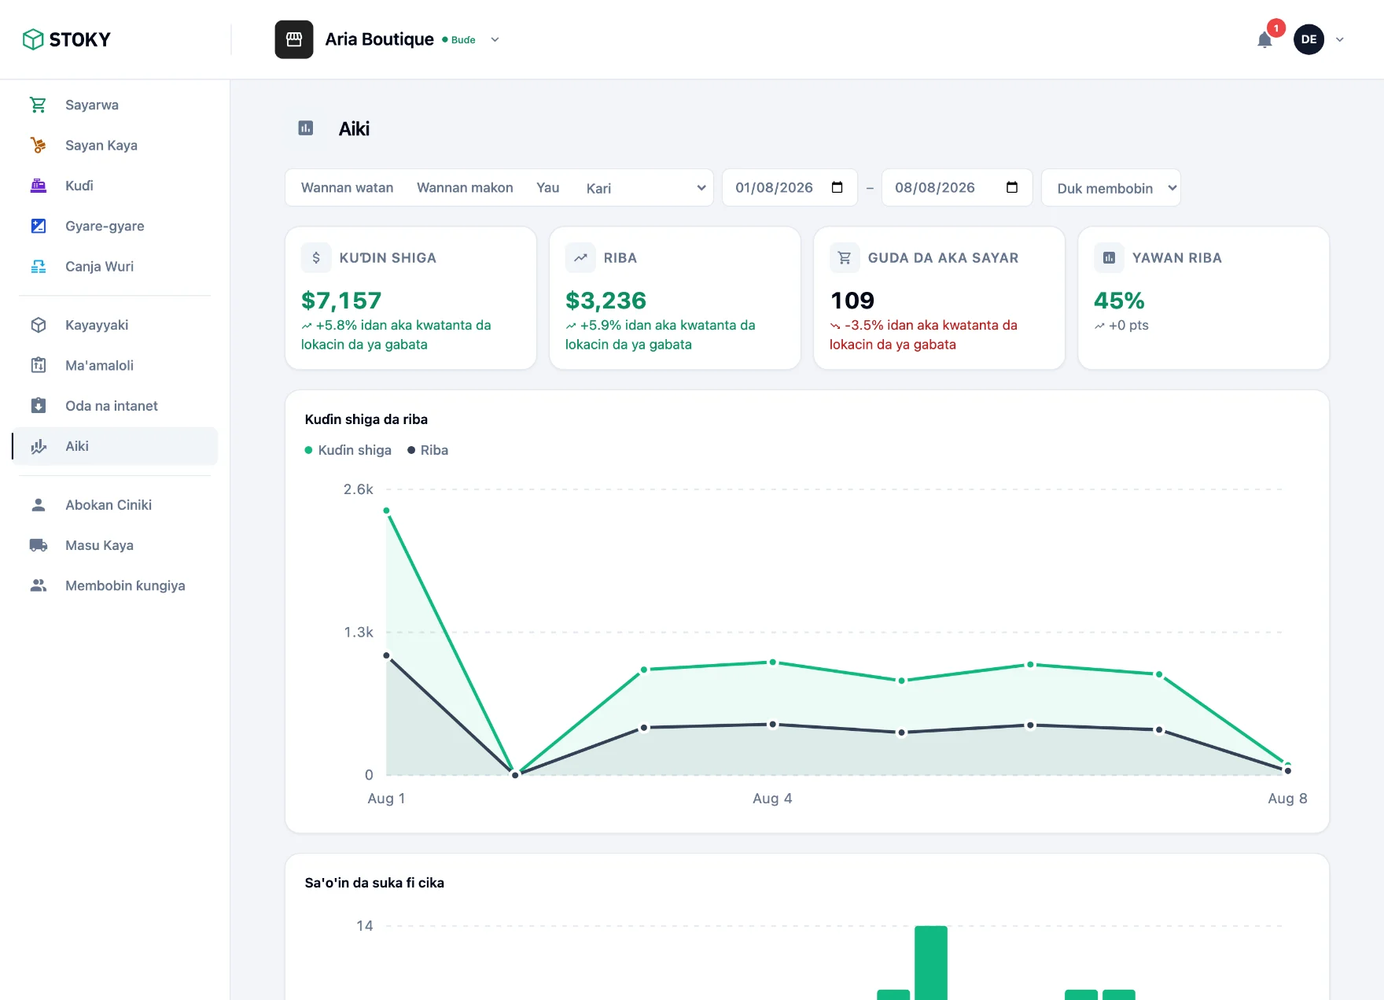Click the Kayayyaki box icon
The height and width of the screenshot is (1000, 1384).
tap(38, 325)
